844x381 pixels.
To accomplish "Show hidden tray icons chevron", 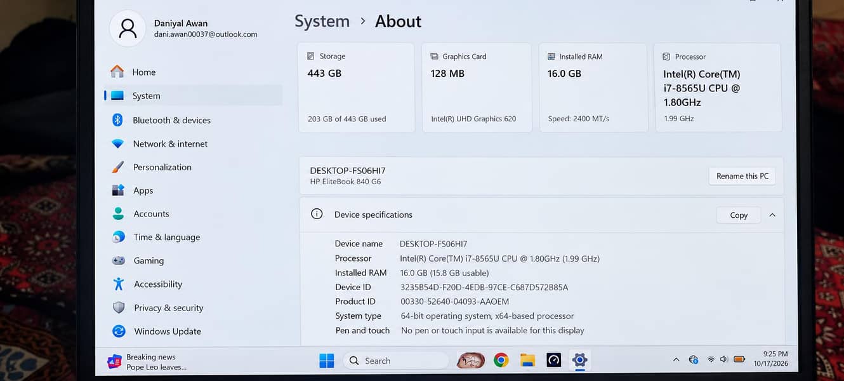I will [x=676, y=360].
